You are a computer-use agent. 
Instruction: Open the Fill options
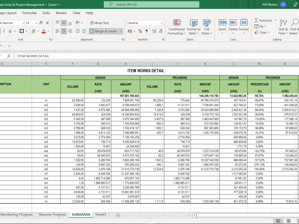click(260, 27)
